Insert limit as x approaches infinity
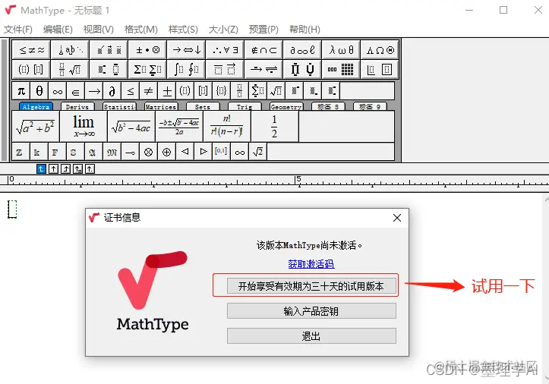549x384 pixels. click(84, 127)
